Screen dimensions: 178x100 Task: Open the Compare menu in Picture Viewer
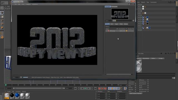click(x=28, y=4)
